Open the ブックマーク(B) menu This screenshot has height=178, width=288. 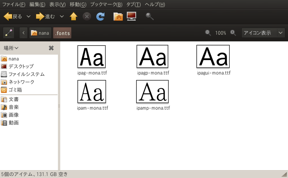106,4
